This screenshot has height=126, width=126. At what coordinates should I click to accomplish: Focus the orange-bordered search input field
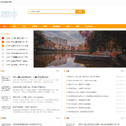pos(52,12)
